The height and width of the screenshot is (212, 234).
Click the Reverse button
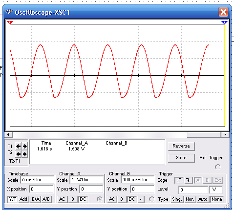[181, 146]
